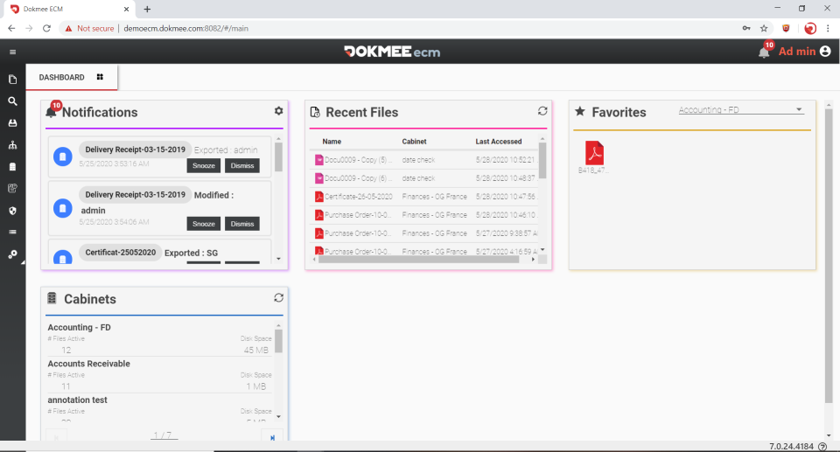840x452 pixels.
Task: Open the hamburger menu in top bar
Action: point(12,52)
